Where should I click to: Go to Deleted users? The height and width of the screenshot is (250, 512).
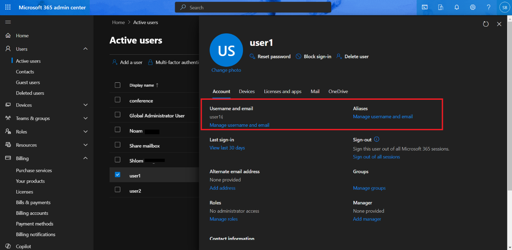tap(30, 93)
